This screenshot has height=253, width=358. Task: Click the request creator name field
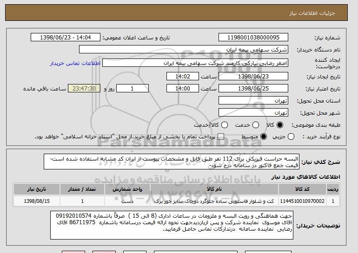tap(195, 63)
